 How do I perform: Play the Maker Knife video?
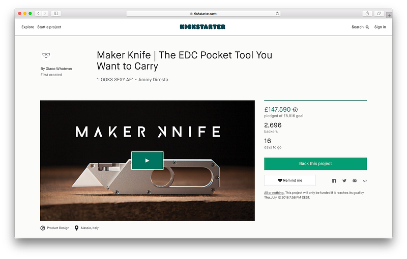pyautogui.click(x=147, y=160)
